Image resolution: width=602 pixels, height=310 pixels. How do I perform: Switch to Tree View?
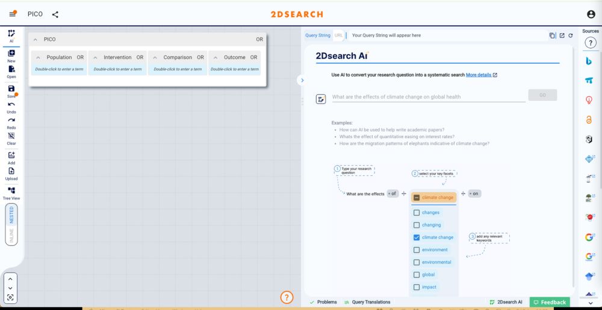[x=11, y=193]
